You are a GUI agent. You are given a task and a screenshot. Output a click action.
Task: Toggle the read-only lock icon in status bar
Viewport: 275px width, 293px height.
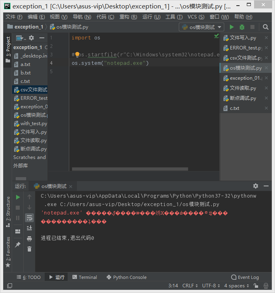point(256,285)
